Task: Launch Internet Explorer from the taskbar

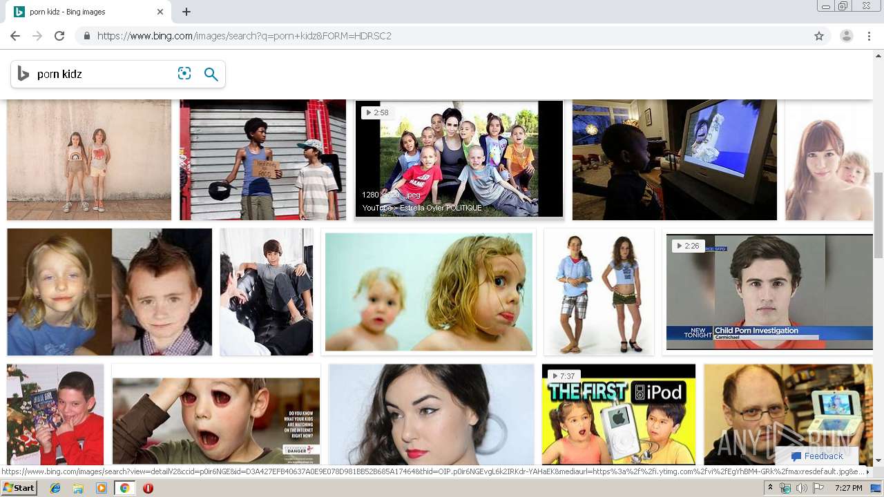Action: click(55, 488)
